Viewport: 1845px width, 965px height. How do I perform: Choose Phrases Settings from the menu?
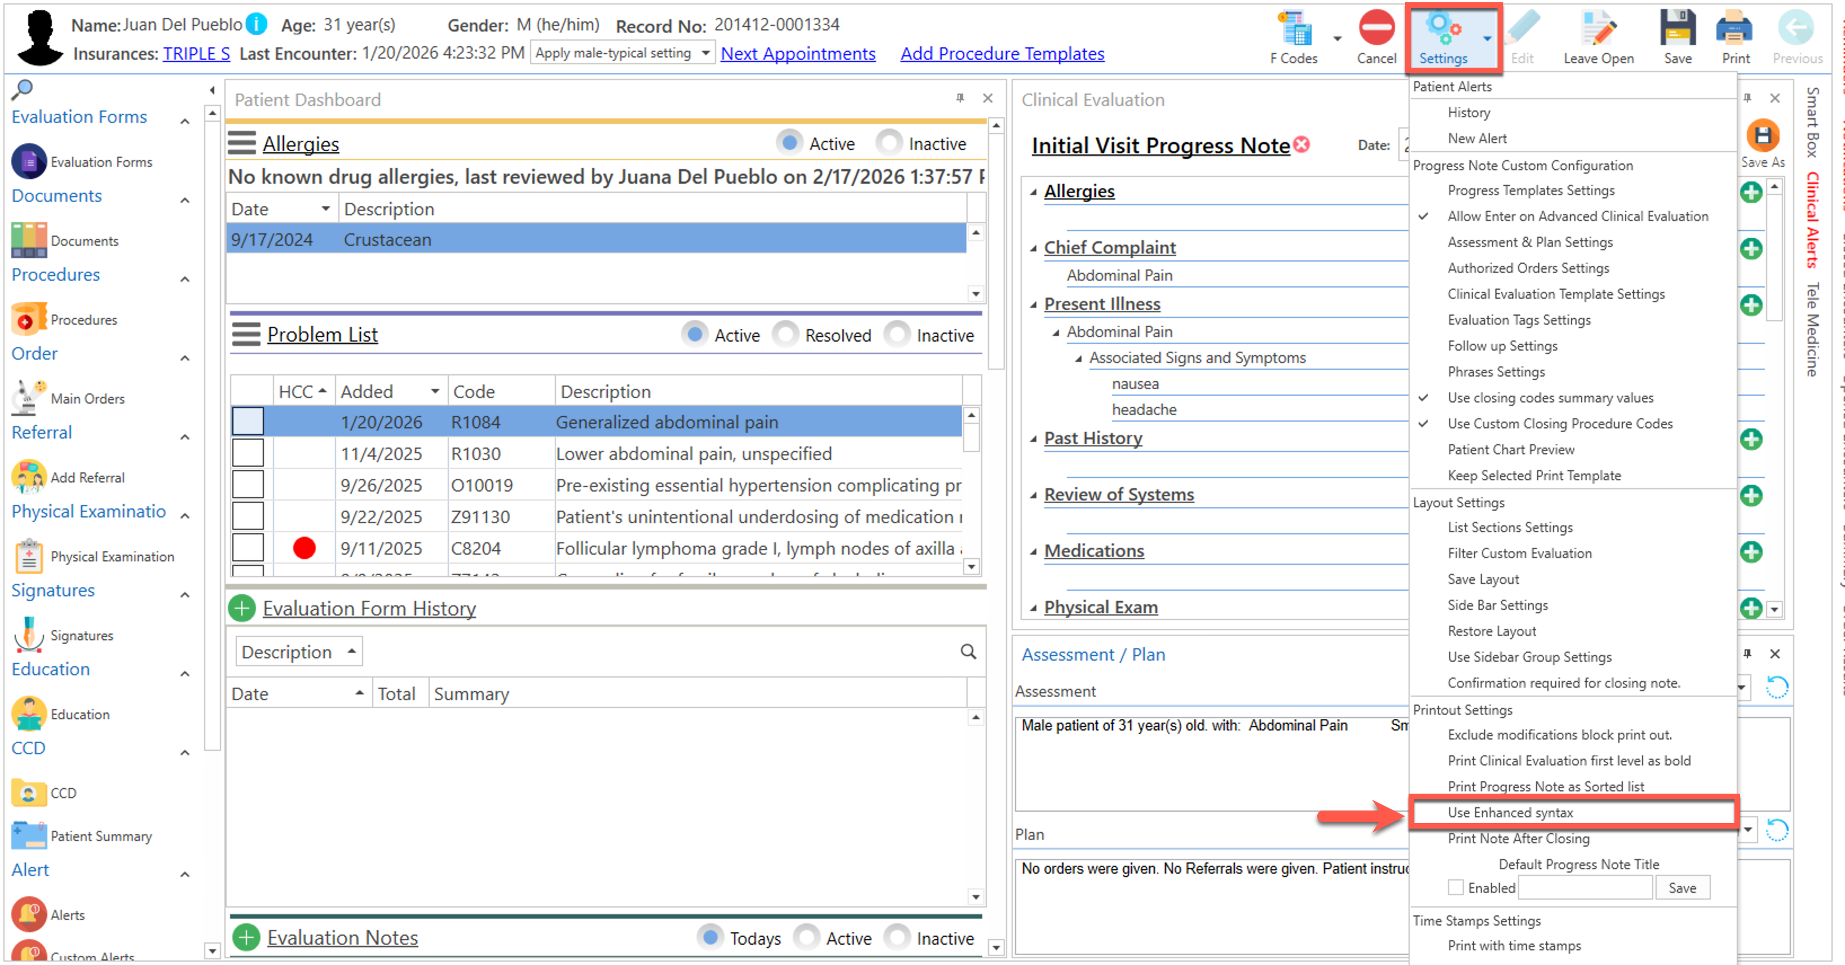[x=1496, y=371]
